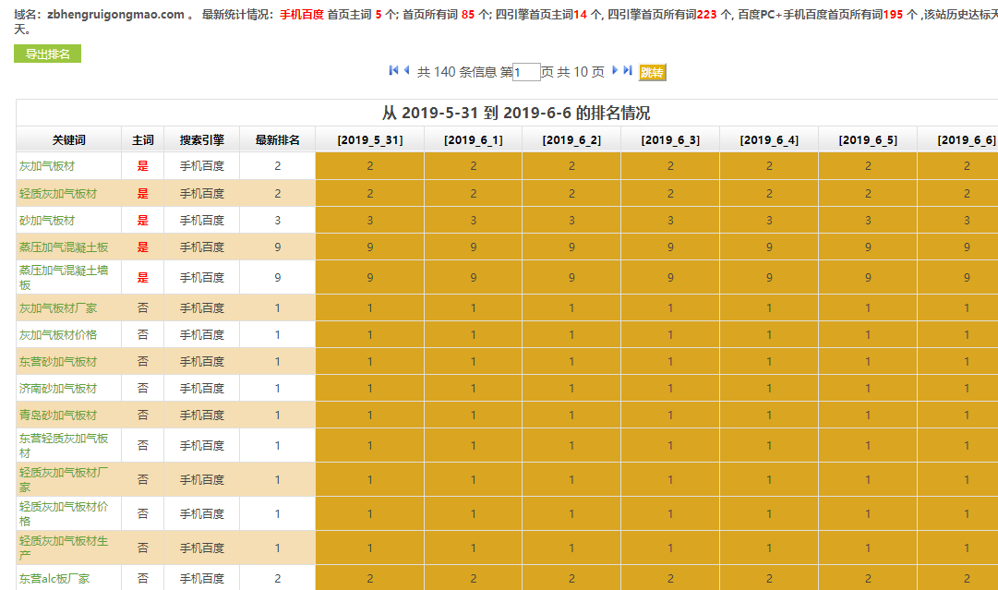Open keyword link 灰加气板材厂家
Screen dimensions: 998x590
tap(58, 308)
